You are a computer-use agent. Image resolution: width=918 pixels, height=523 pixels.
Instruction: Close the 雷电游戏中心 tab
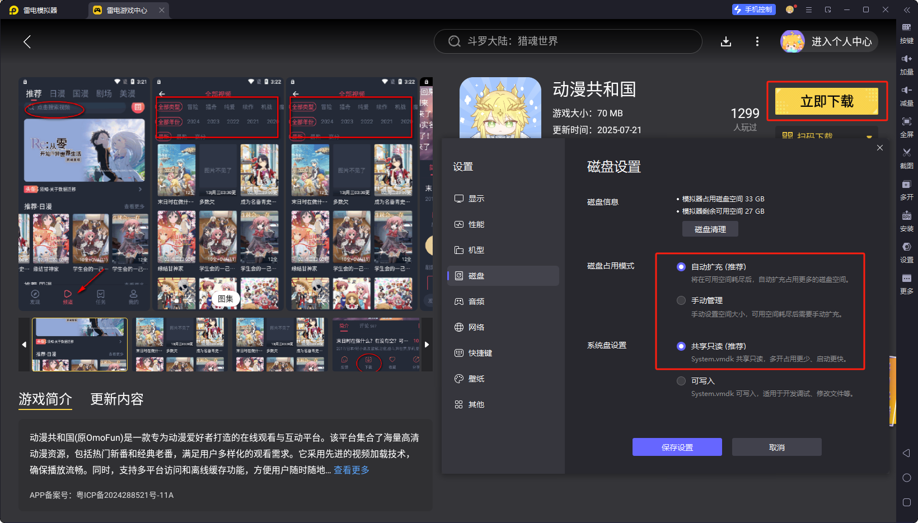tap(161, 10)
